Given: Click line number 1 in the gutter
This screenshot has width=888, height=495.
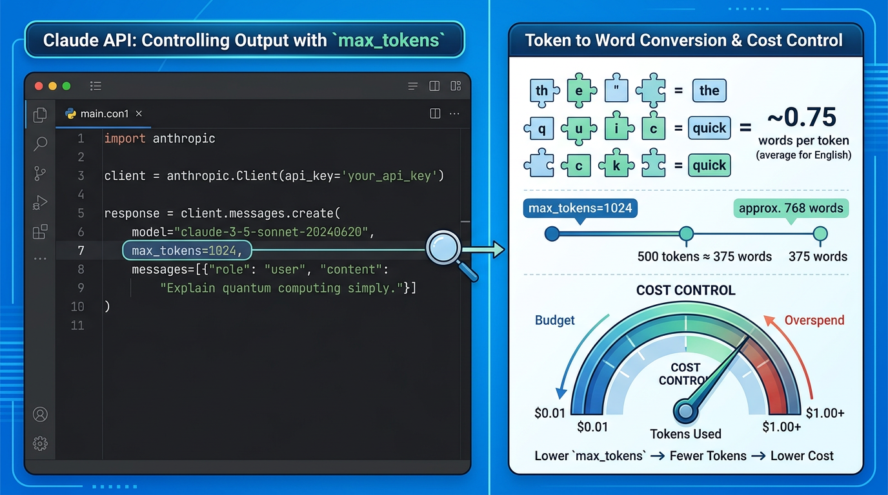Looking at the screenshot, I should click(x=81, y=139).
